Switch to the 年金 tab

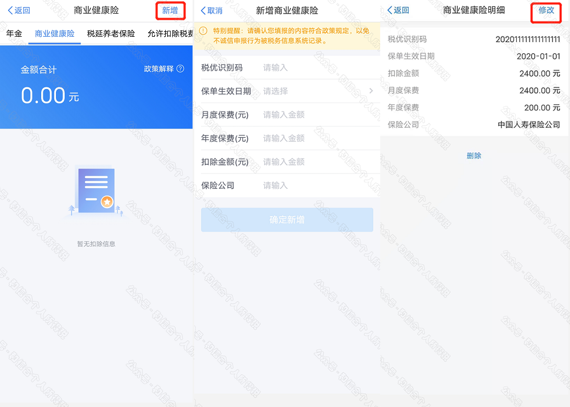(x=14, y=34)
